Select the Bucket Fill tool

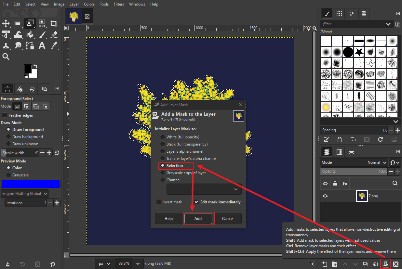[x=30, y=34]
